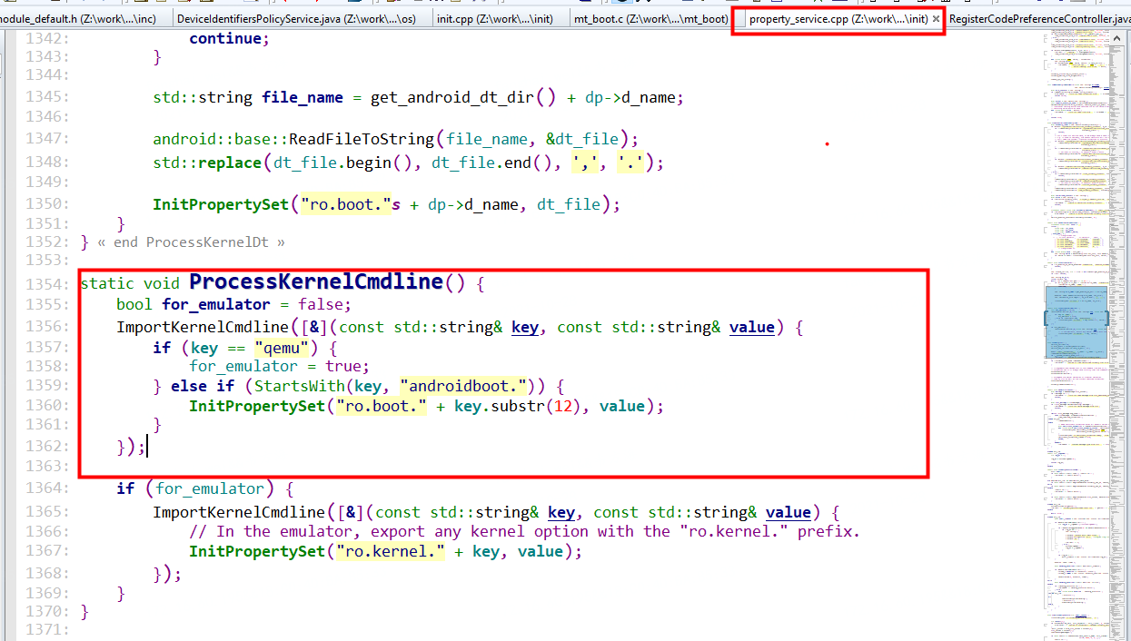1131x641 pixels.
Task: Click InitPropertySet on line 1360
Action: coord(257,406)
